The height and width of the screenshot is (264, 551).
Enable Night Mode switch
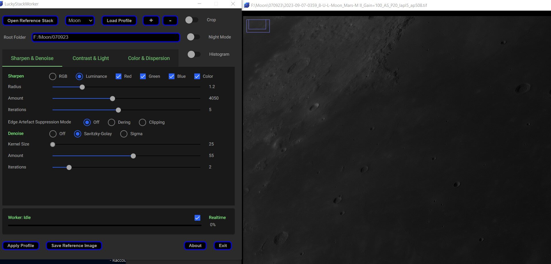point(193,37)
